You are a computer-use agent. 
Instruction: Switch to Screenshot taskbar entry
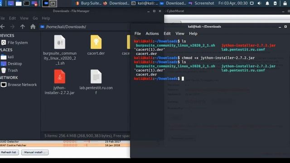coord(201,3)
